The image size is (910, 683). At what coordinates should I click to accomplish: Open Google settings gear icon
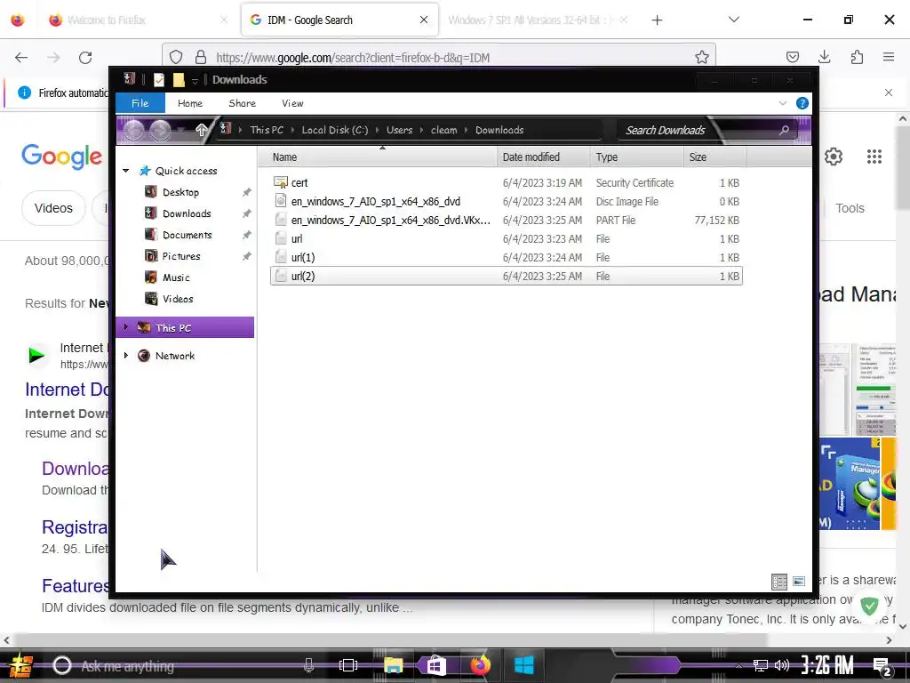[x=834, y=157]
